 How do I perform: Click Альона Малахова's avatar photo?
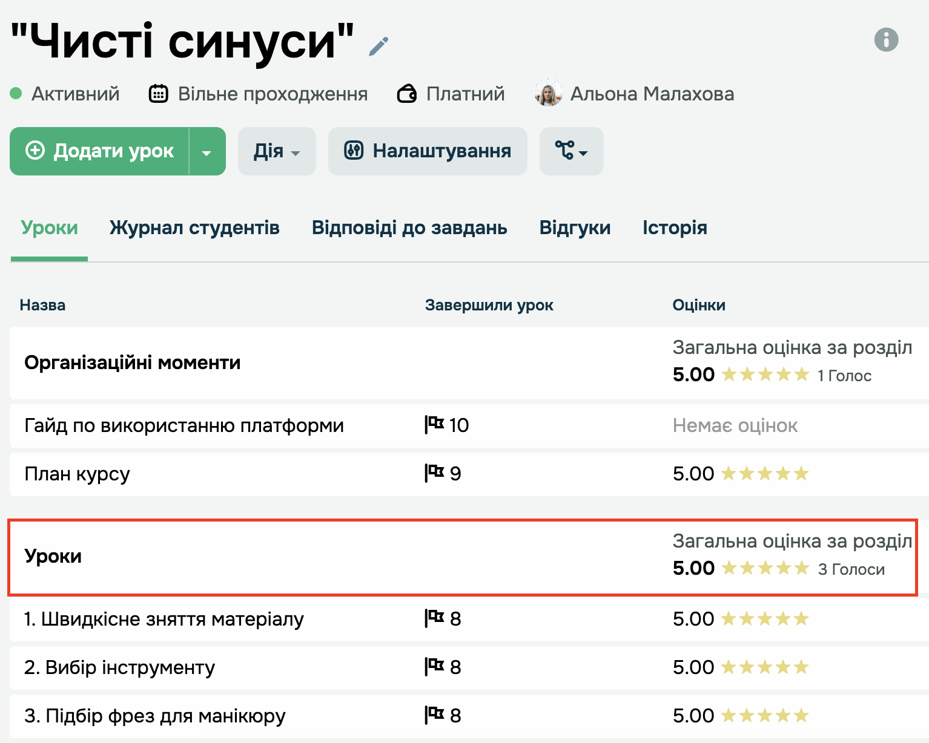click(x=549, y=93)
